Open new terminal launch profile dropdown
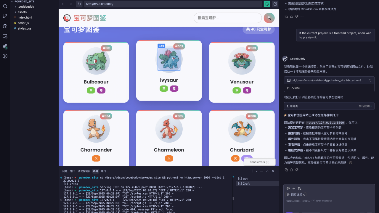379x213 pixels. (256, 171)
